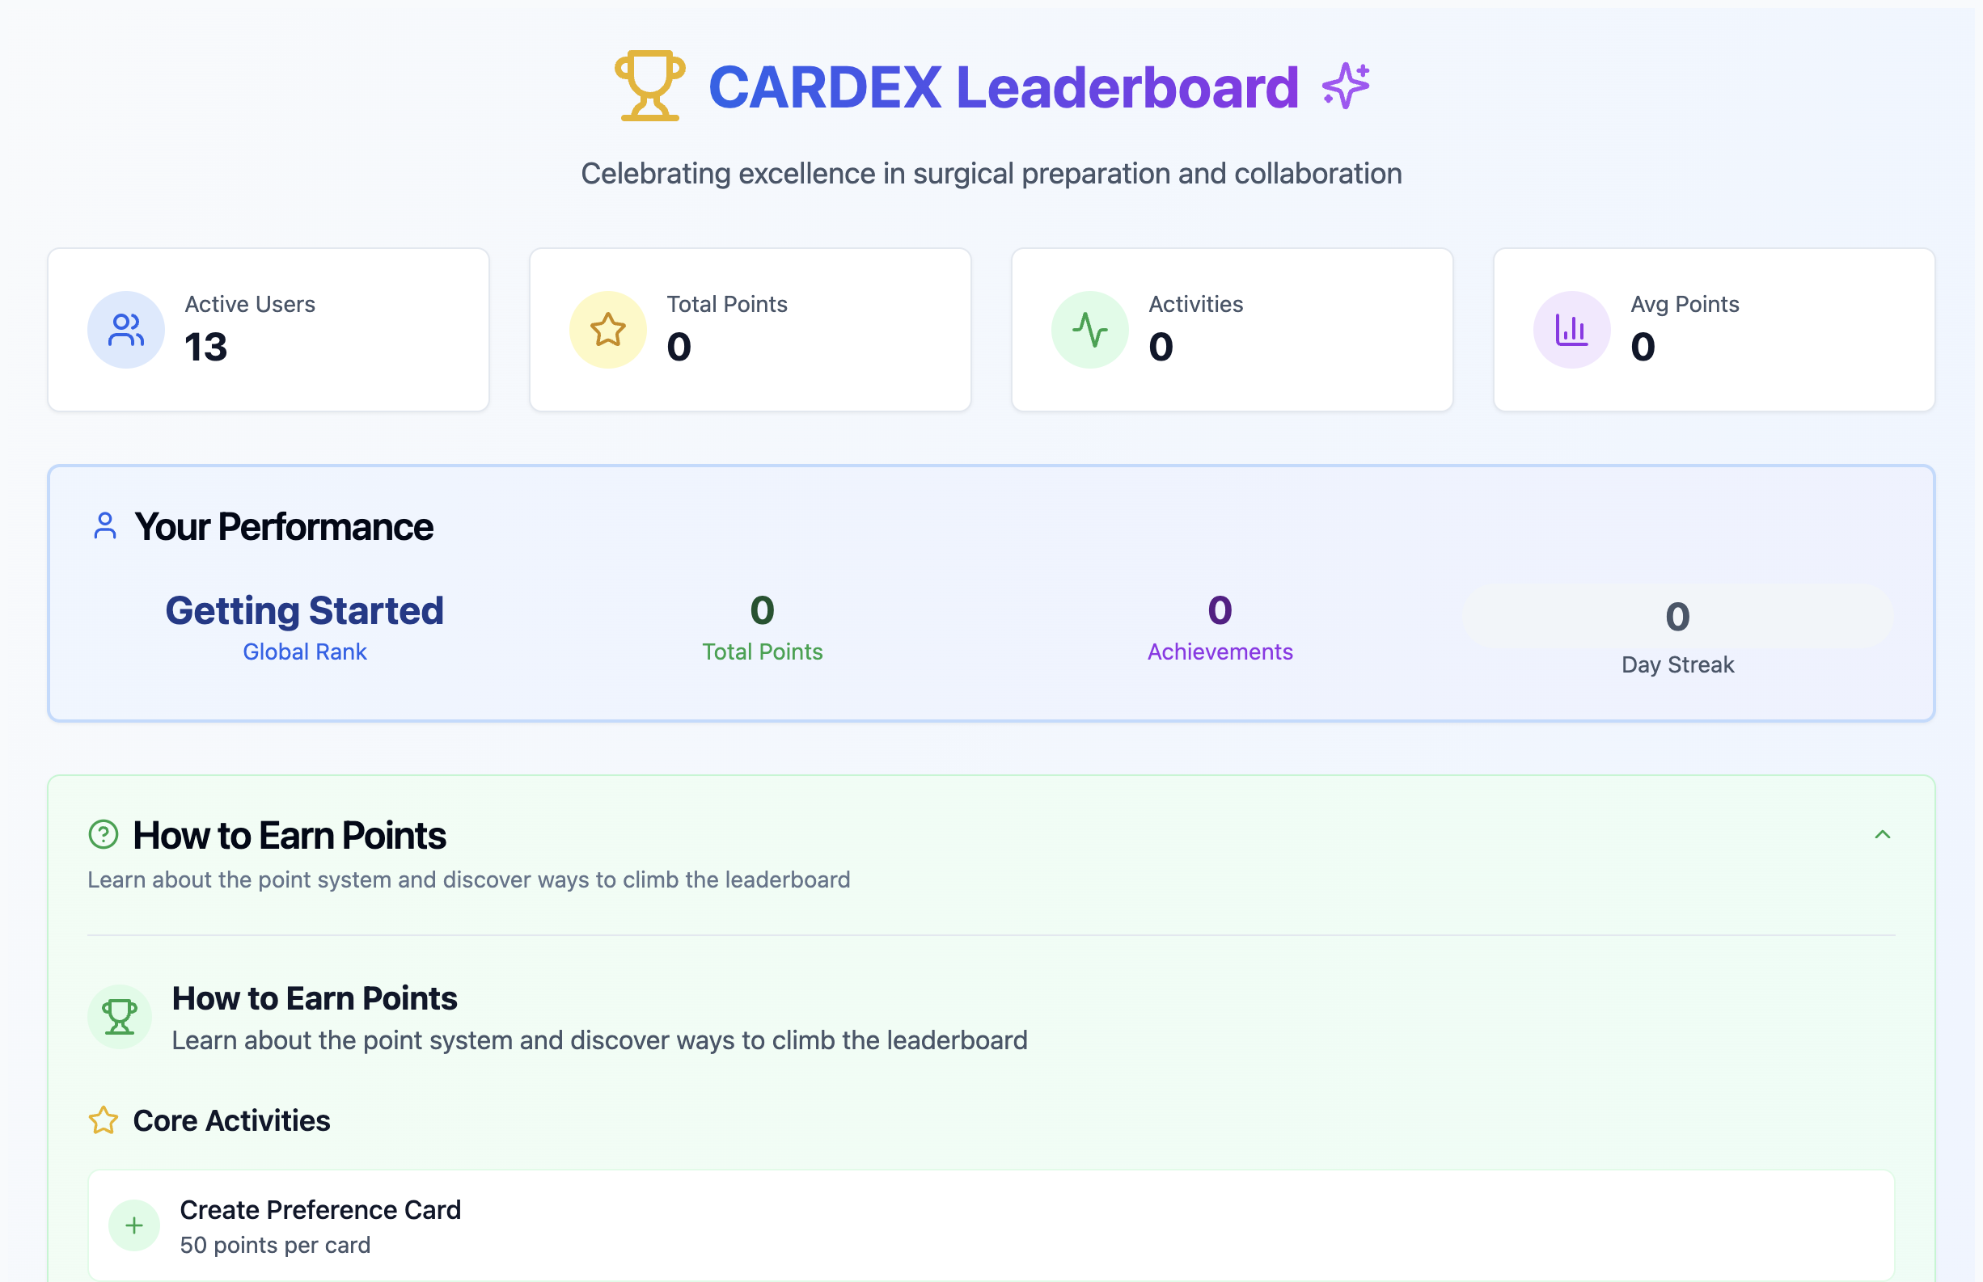Select the Activities stat card
Screen dimensions: 1983x1282
[x=1232, y=330]
